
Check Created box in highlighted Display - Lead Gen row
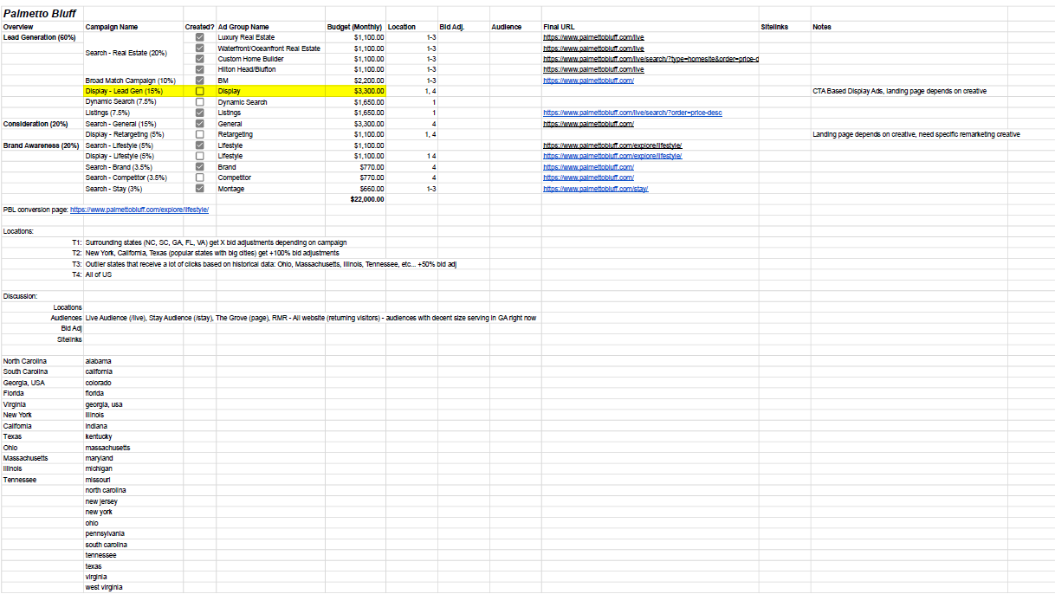click(x=200, y=91)
